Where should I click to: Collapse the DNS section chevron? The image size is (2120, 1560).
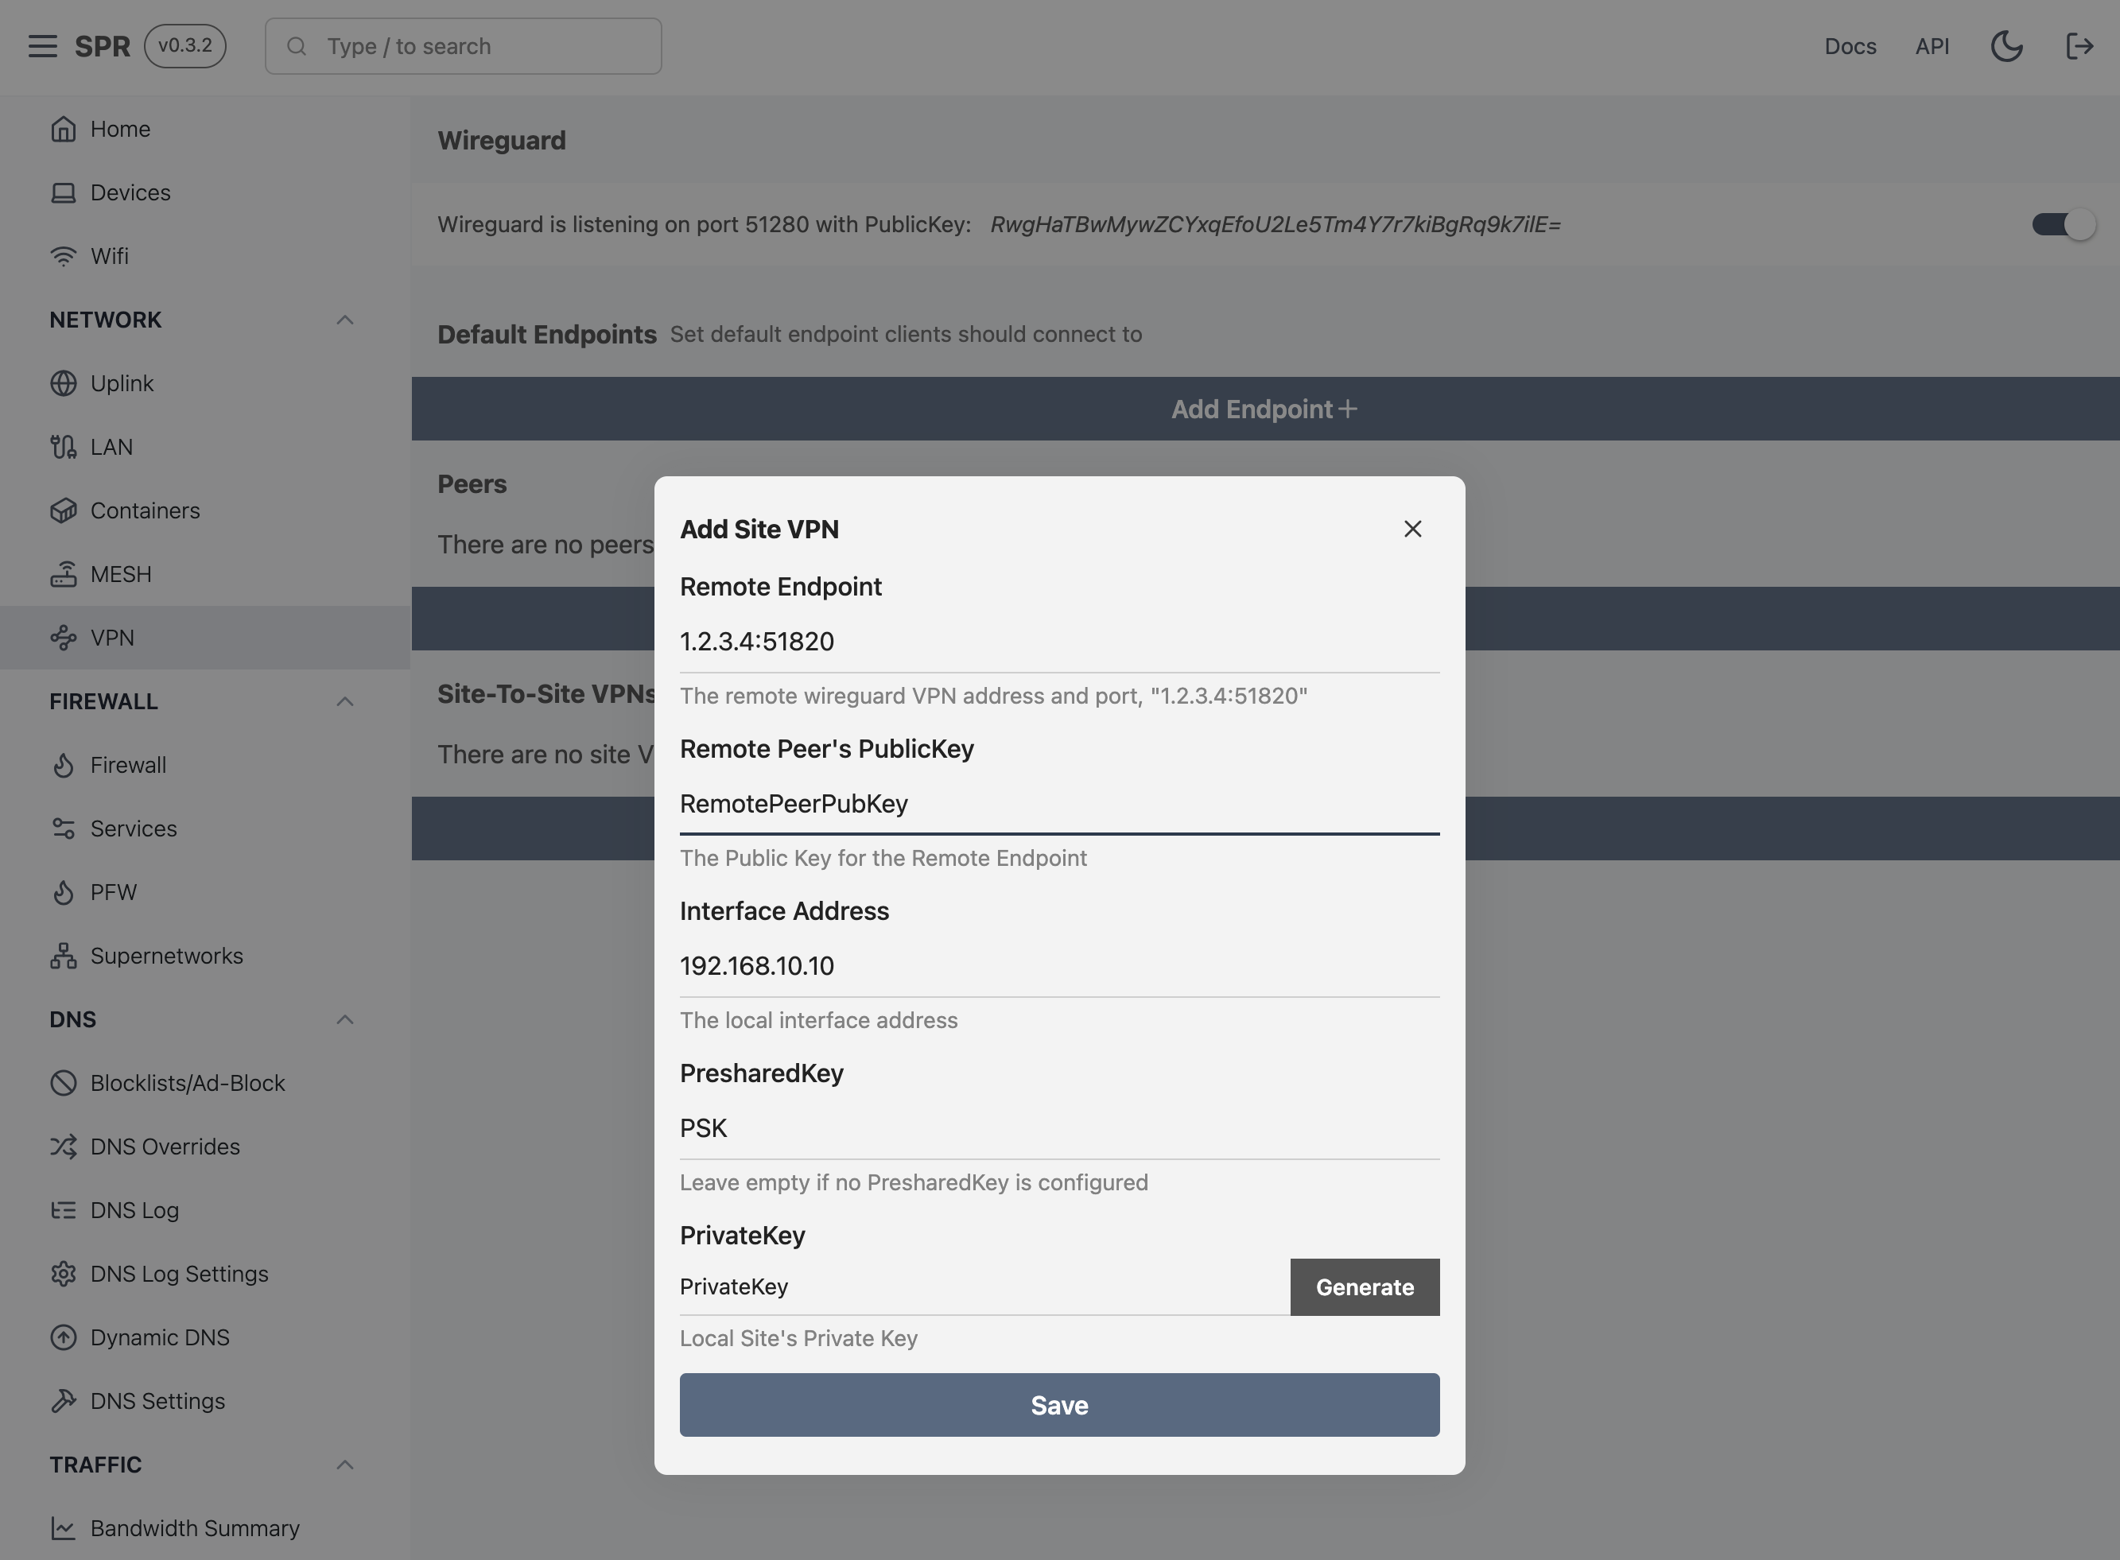[344, 1020]
